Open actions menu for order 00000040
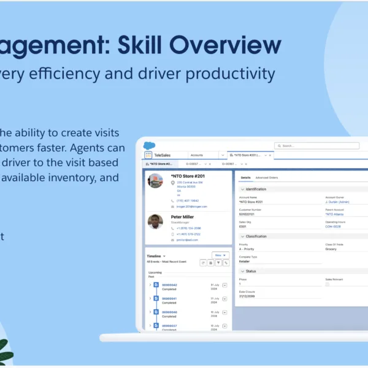The height and width of the screenshot is (368, 368). click(x=224, y=313)
